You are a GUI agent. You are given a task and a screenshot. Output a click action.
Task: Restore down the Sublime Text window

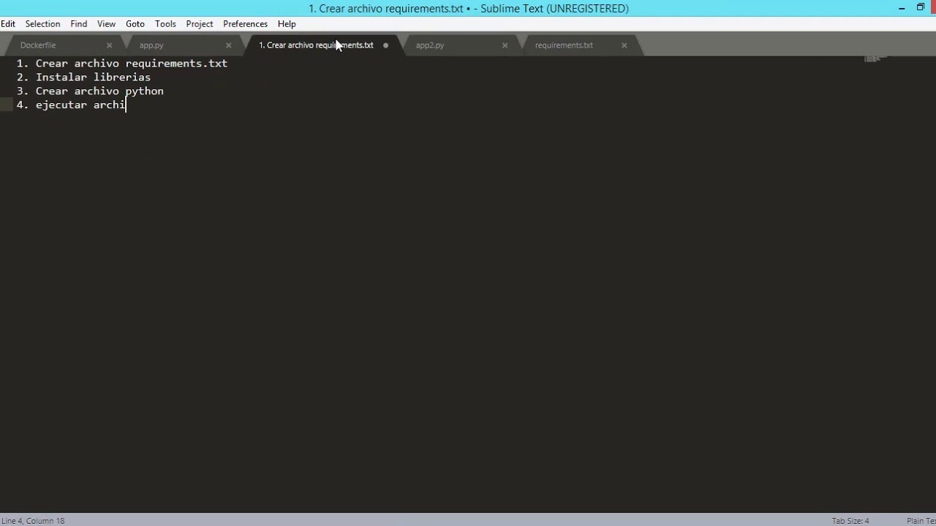coord(921,7)
